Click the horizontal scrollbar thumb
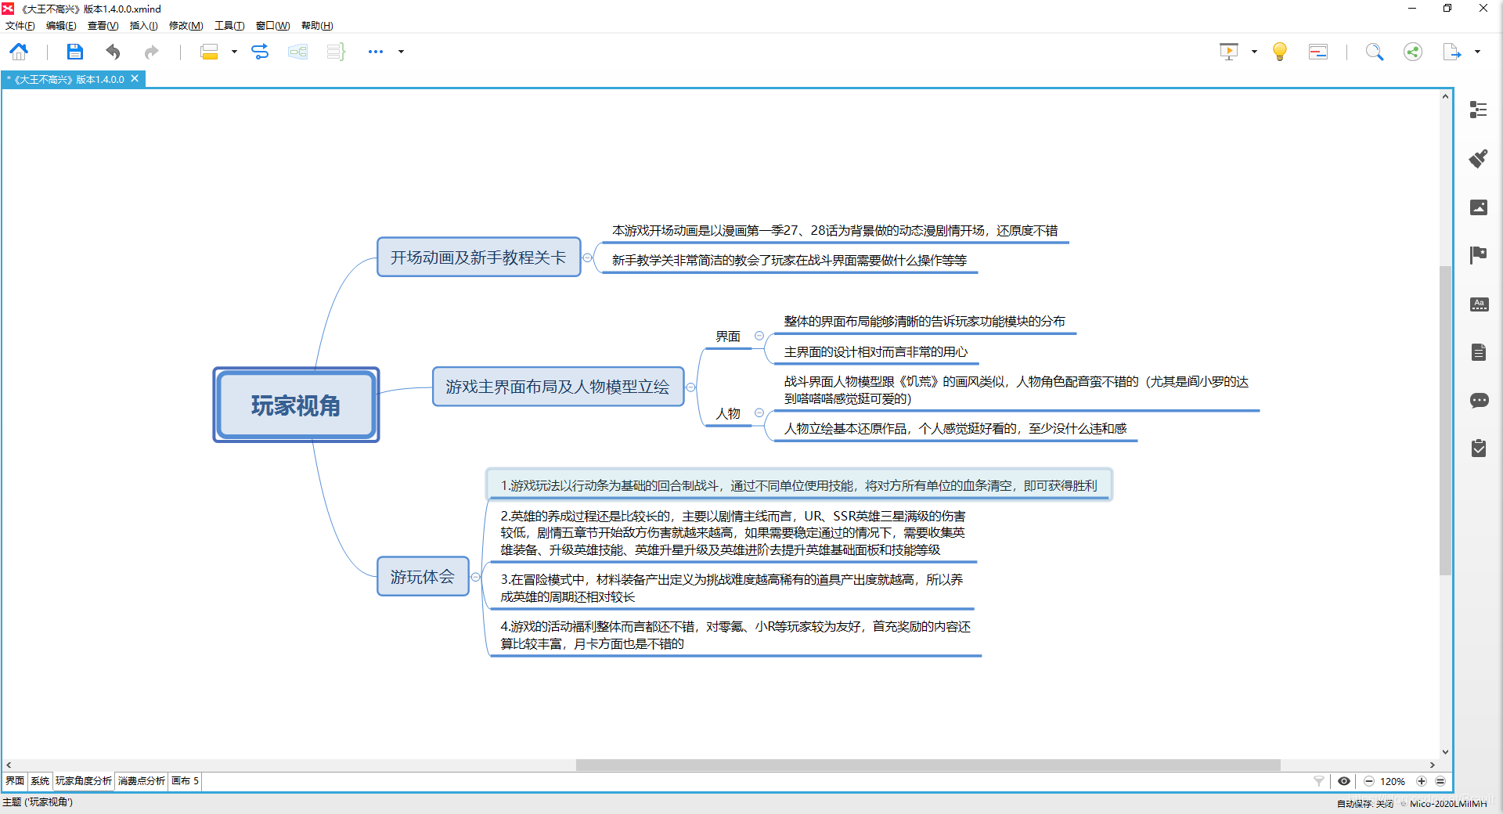Image resolution: width=1503 pixels, height=814 pixels. pyautogui.click(x=928, y=765)
